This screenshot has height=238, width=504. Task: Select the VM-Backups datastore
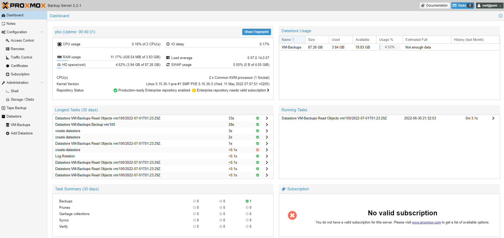point(20,125)
